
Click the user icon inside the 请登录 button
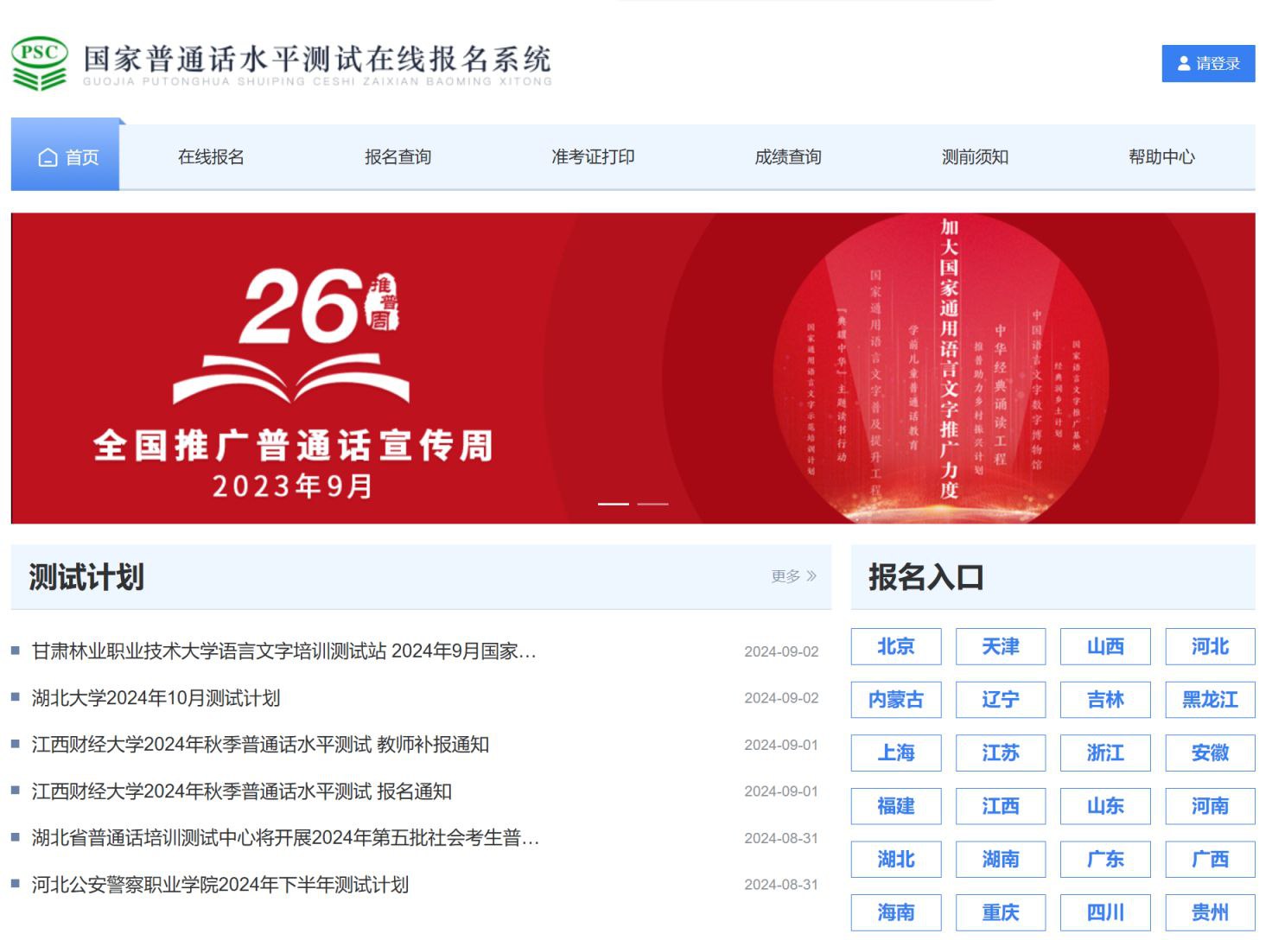pyautogui.click(x=1182, y=62)
